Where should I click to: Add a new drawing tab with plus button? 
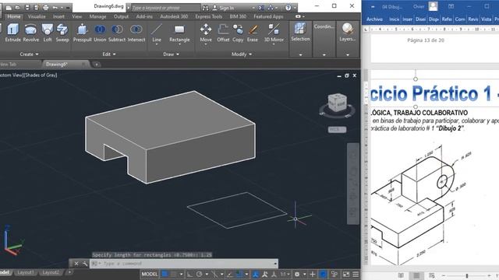97,65
